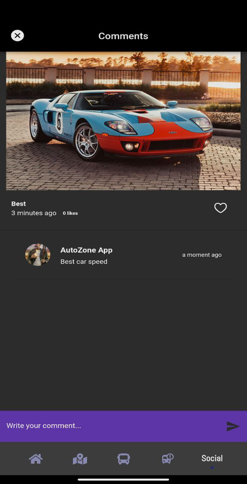Tap the dot indicator beneath Social

pos(212,468)
